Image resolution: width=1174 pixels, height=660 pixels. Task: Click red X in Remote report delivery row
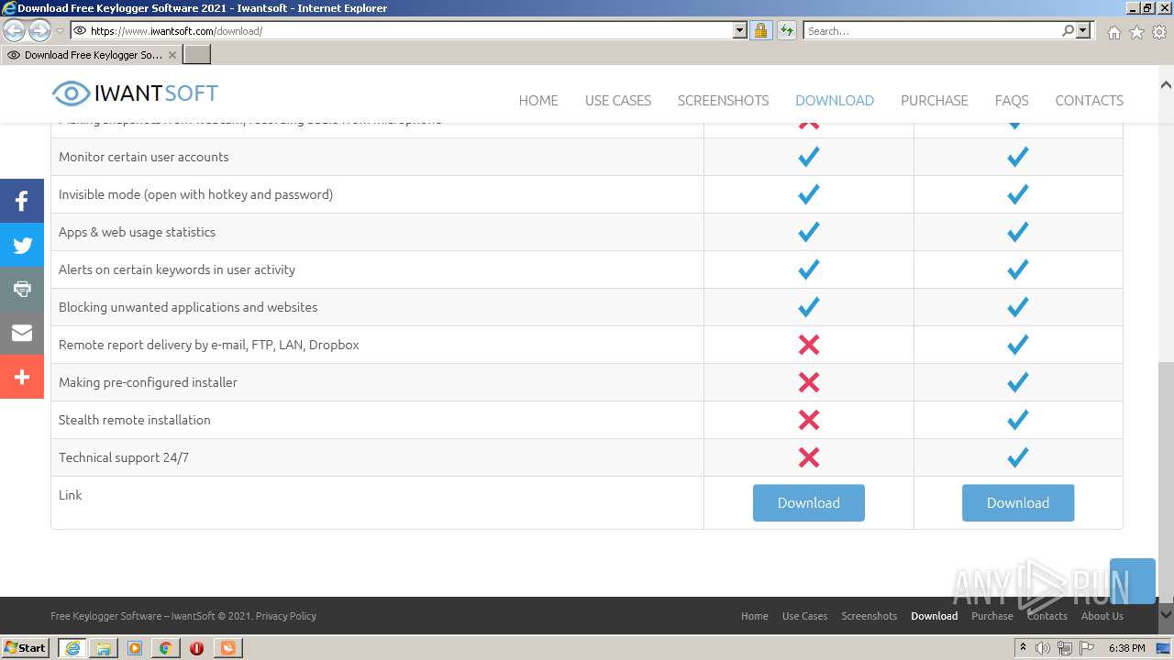coord(809,345)
